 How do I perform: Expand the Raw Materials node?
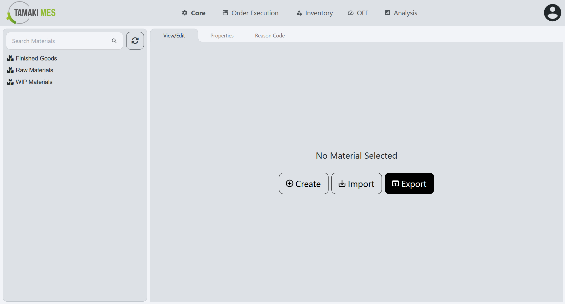[34, 70]
